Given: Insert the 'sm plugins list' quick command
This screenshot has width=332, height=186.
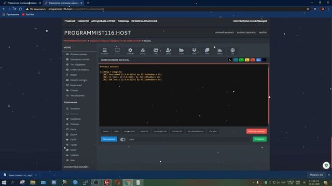Looking at the screenshot, I should (160, 131).
